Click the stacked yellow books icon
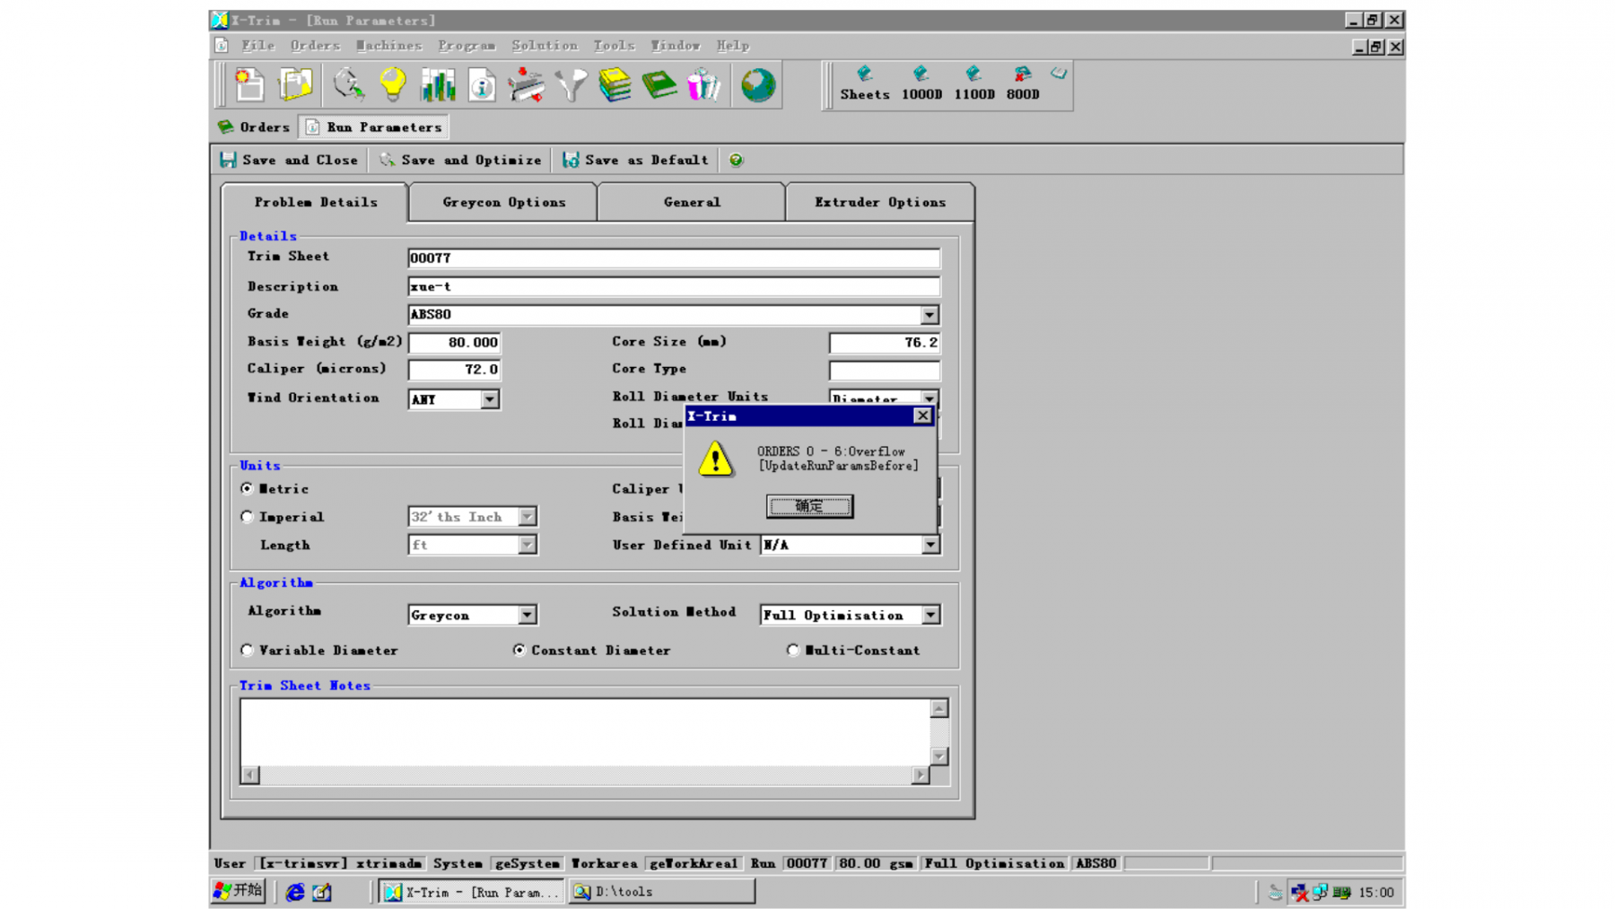 click(x=615, y=85)
